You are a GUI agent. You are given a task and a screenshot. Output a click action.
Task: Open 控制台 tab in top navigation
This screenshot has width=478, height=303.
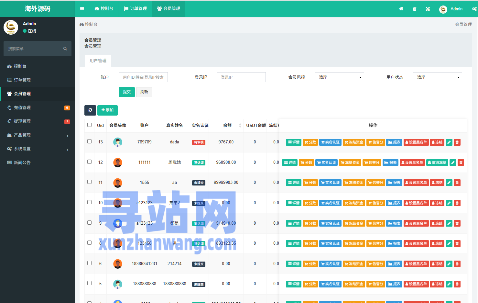coord(104,9)
